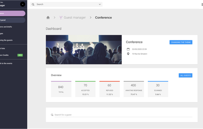Image resolution: width=203 pixels, height=129 pixels.
Task: Select the Conference breadcrumb item
Action: tap(103, 18)
